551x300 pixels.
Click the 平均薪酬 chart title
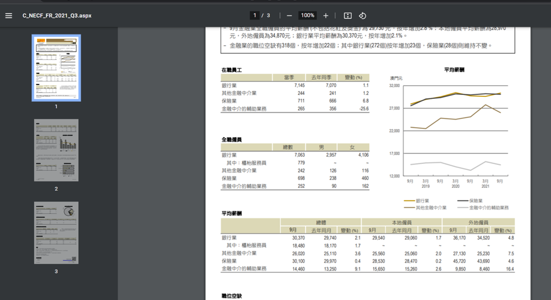(x=454, y=70)
